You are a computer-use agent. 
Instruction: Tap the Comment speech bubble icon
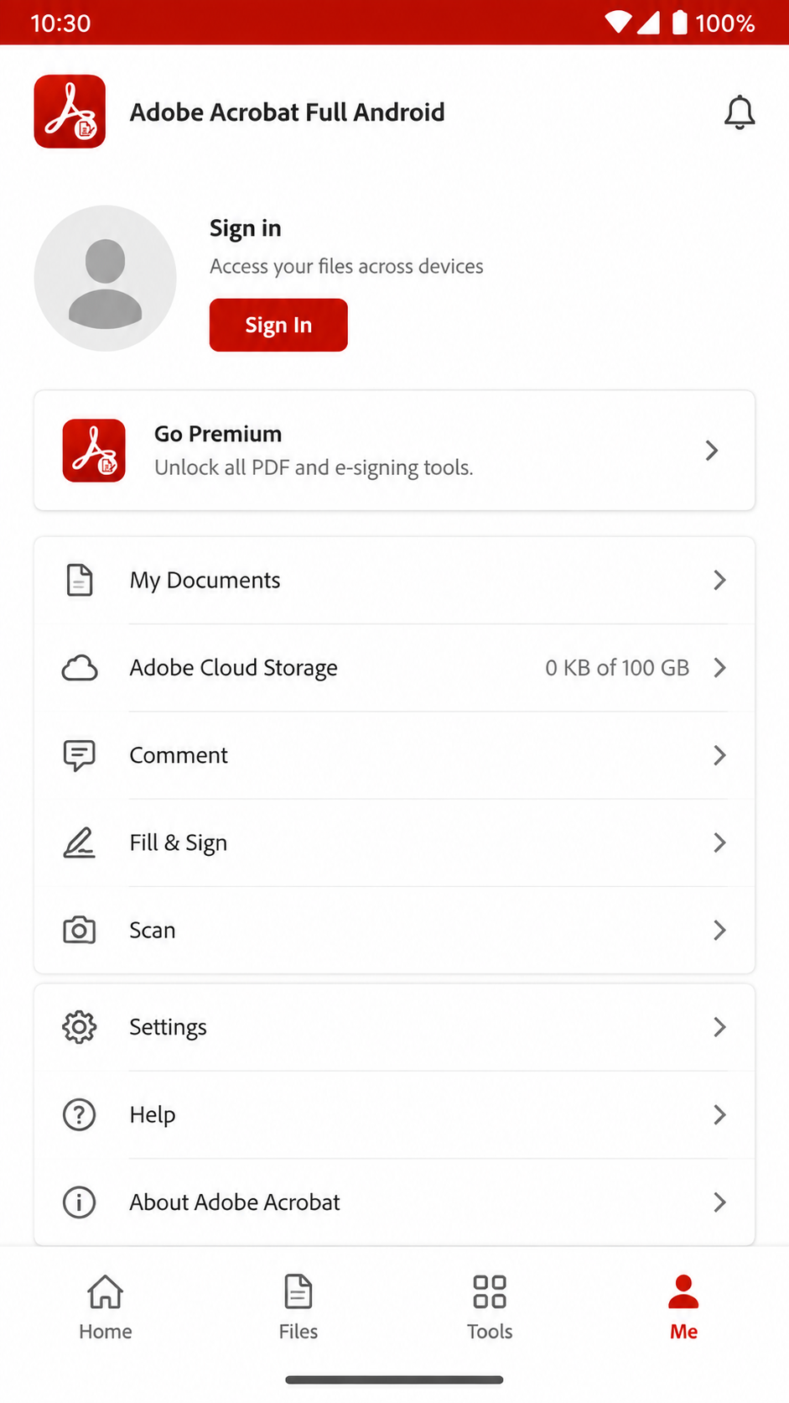click(80, 756)
